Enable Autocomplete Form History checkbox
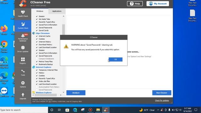Image resolution: width=201 pixels, height=113 pixels. coord(37,87)
